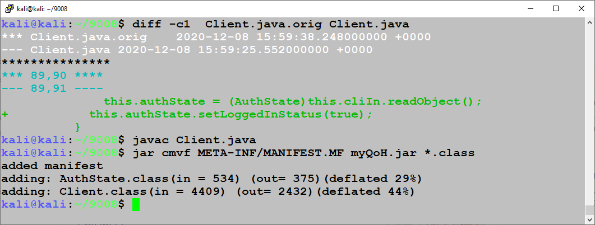
Task: Click the PuTTY icon in the title bar
Action: click(x=10, y=8)
